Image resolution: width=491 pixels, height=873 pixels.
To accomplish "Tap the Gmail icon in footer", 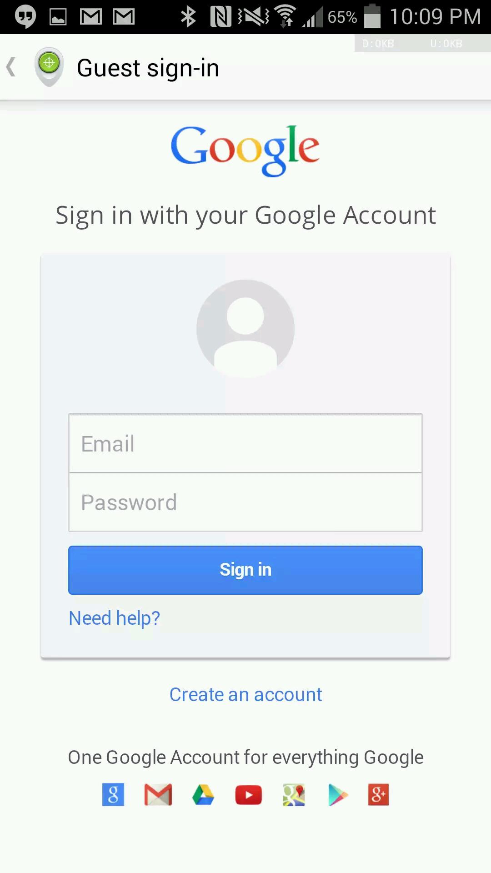I will tap(158, 795).
